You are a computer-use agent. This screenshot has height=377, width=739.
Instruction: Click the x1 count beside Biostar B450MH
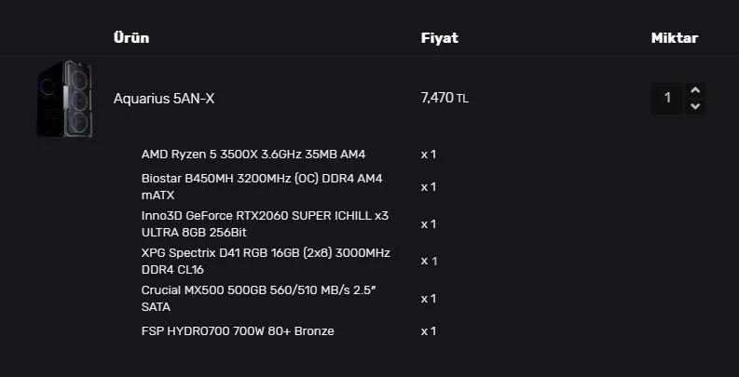[429, 186]
